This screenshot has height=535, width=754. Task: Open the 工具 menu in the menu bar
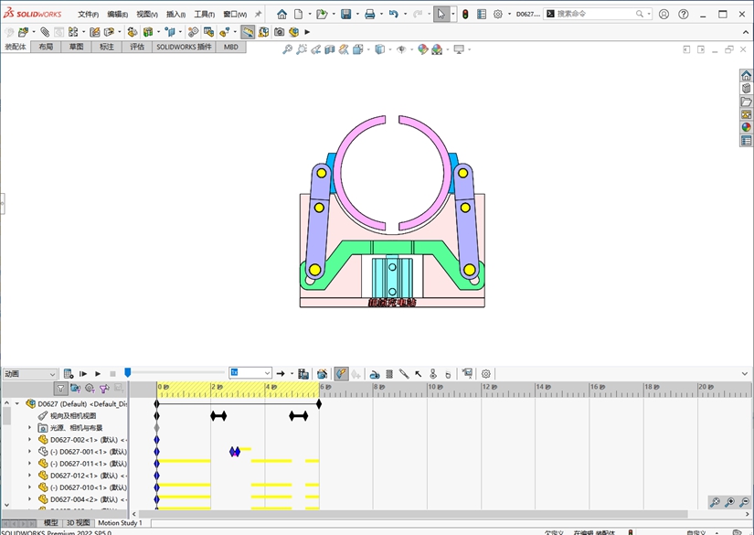click(x=203, y=15)
